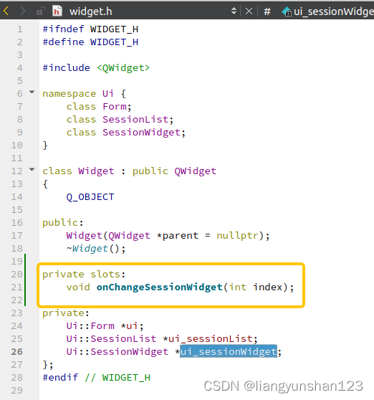This screenshot has height=400, width=374.
Task: Click 'class Form;' declaration
Action: pyautogui.click(x=99, y=107)
